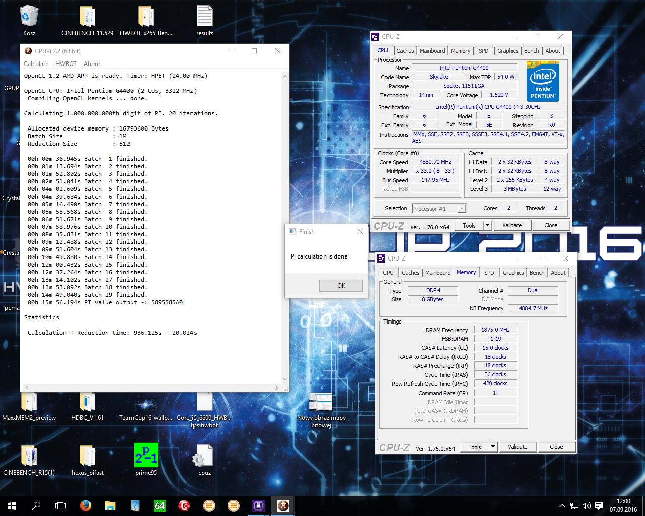This screenshot has height=516, width=645.
Task: Switch to Caches tab in upper CPU-Z
Action: click(405, 51)
